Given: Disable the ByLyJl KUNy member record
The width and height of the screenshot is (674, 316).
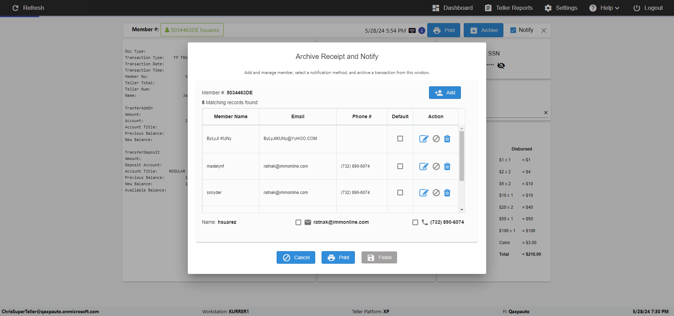Looking at the screenshot, I should tap(436, 139).
